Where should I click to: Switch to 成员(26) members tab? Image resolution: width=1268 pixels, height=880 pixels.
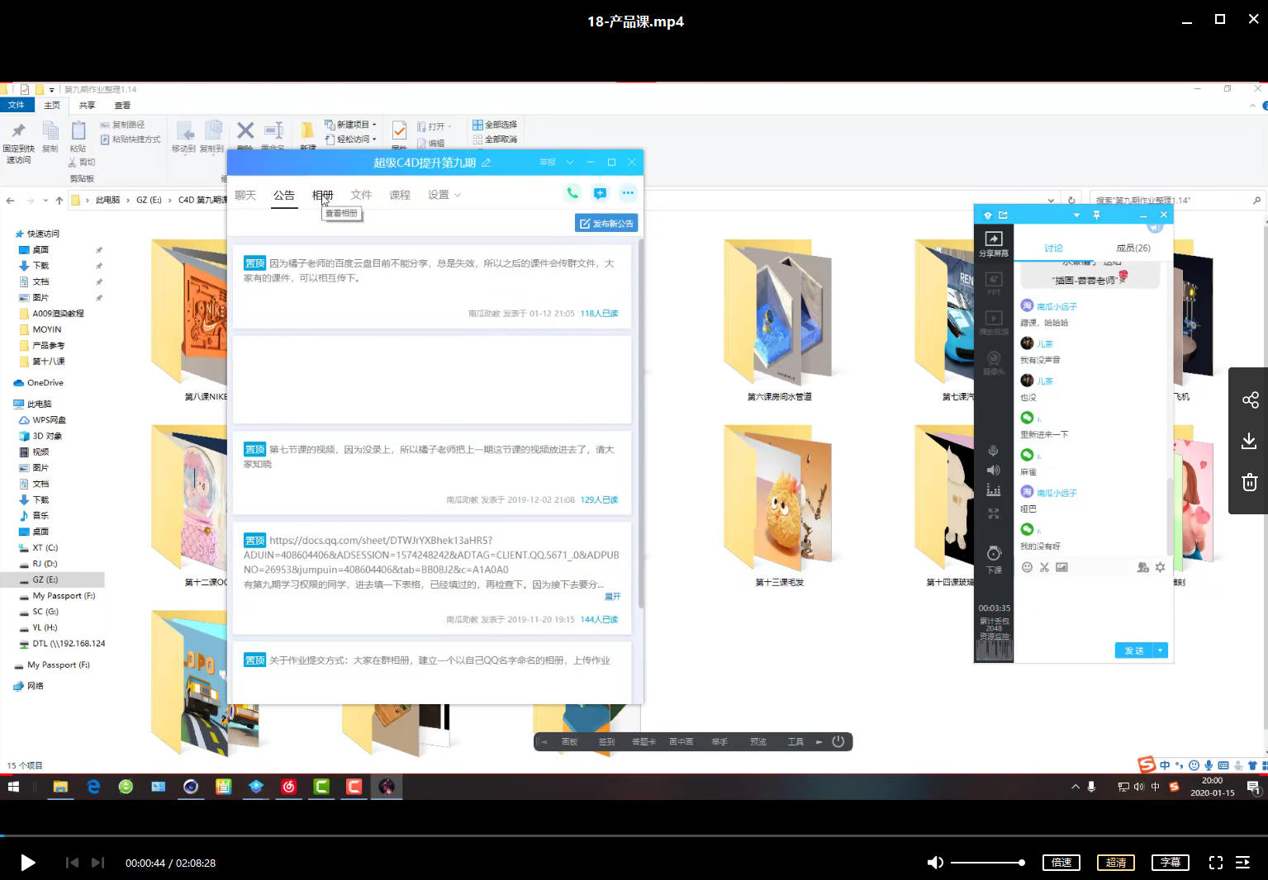[x=1133, y=248]
